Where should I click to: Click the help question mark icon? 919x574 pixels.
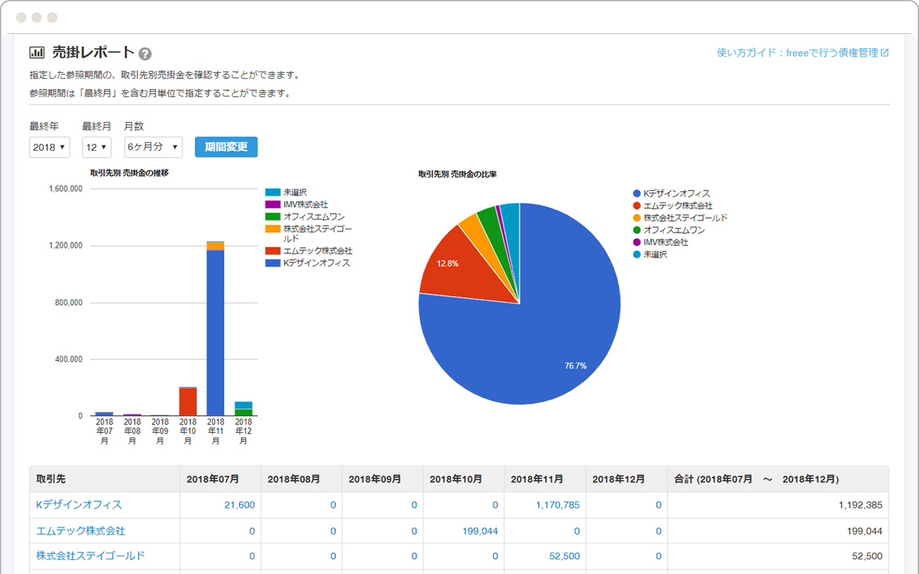click(145, 54)
